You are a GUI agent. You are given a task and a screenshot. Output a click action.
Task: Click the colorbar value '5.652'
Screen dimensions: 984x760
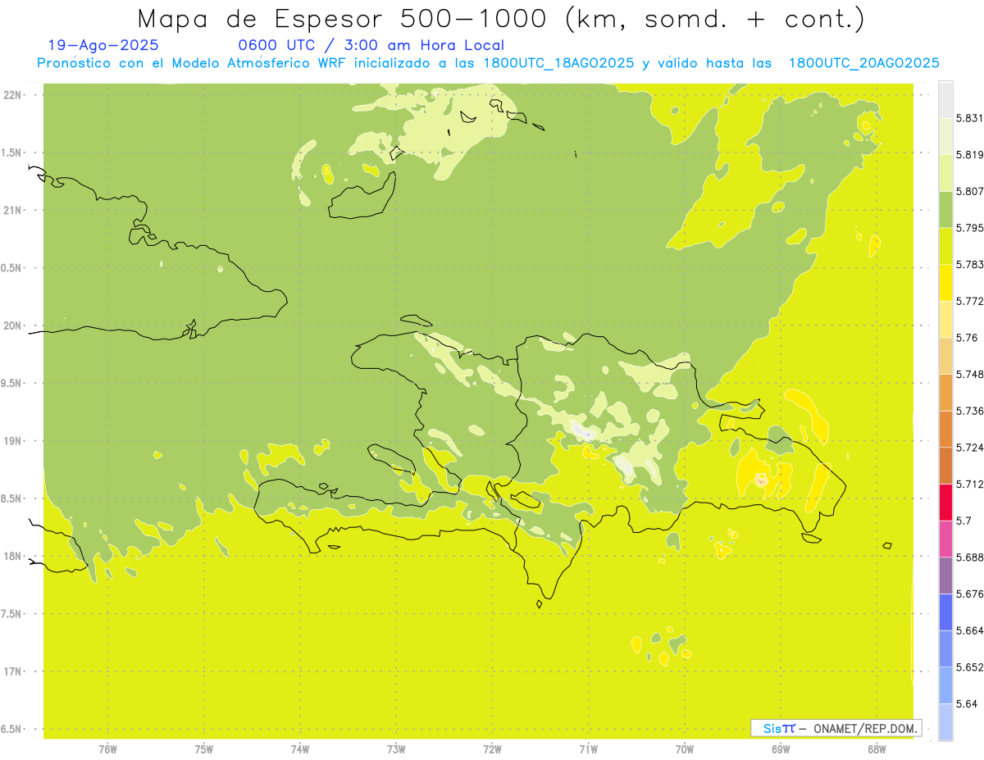point(969,667)
